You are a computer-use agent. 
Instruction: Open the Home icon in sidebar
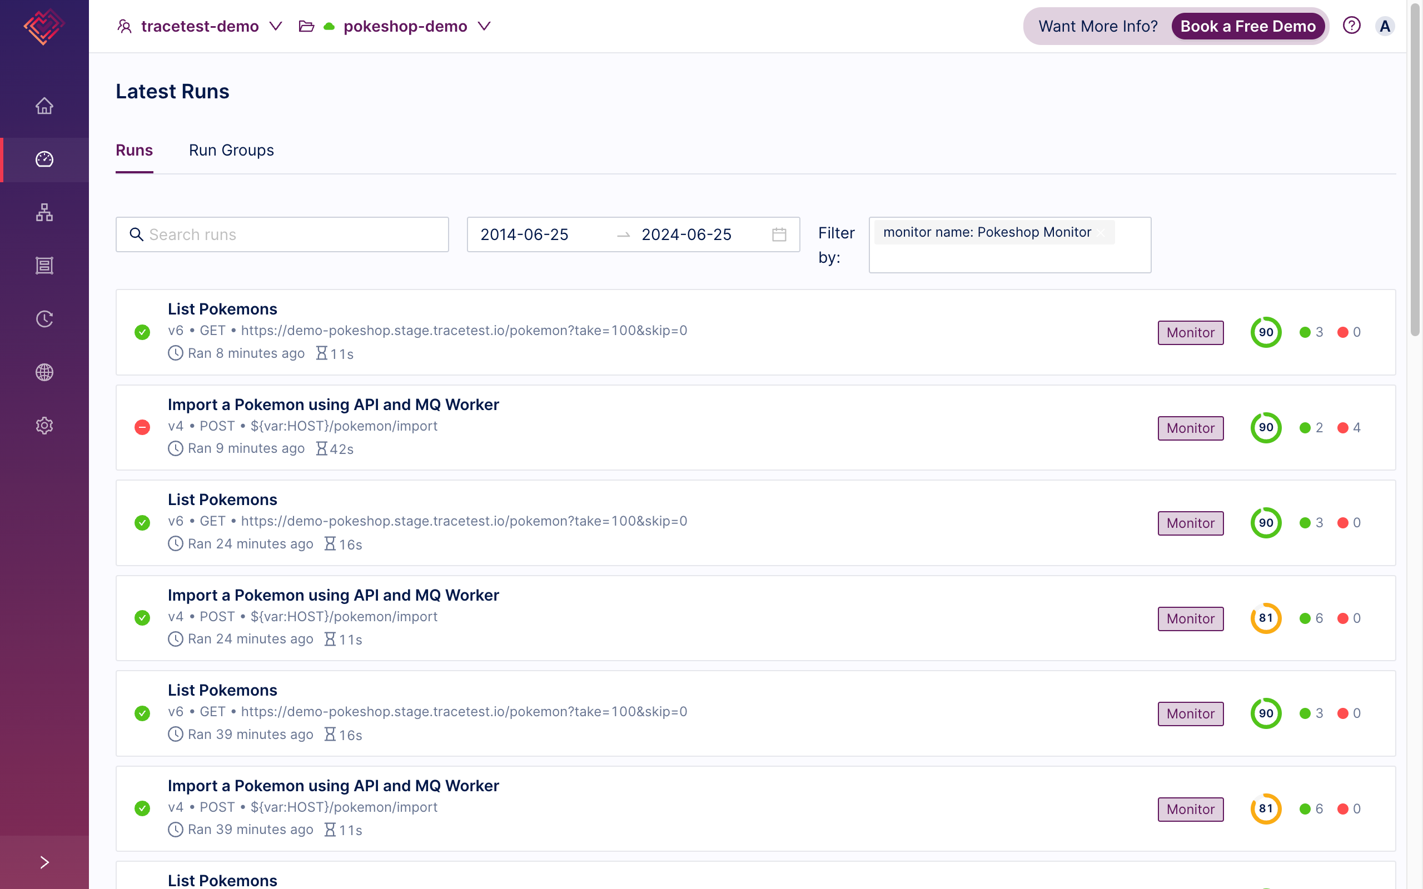[x=44, y=106]
